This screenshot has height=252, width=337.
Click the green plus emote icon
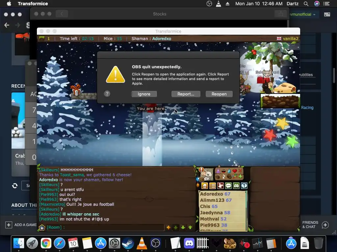click(240, 177)
